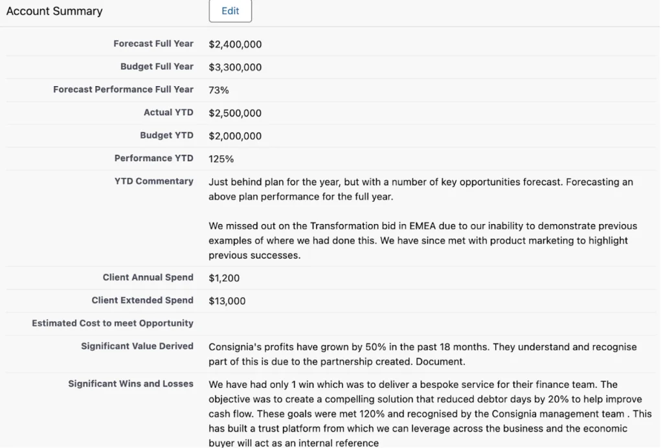Click the Significant Wins and Losses label
The height and width of the screenshot is (448, 663).
(131, 384)
